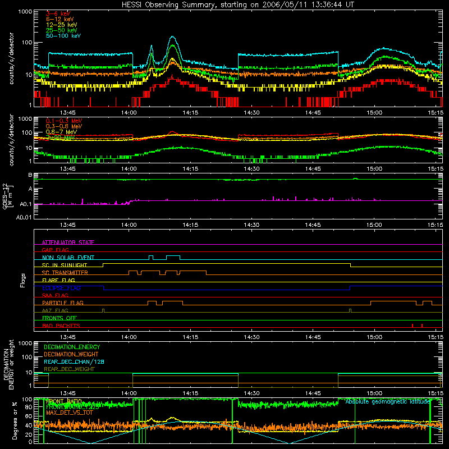Click the 13:45 tick label under the keV panel
Screen dimensions: 449x449
click(68, 113)
